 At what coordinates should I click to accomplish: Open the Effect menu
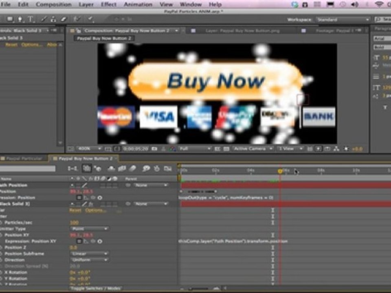pos(108,4)
